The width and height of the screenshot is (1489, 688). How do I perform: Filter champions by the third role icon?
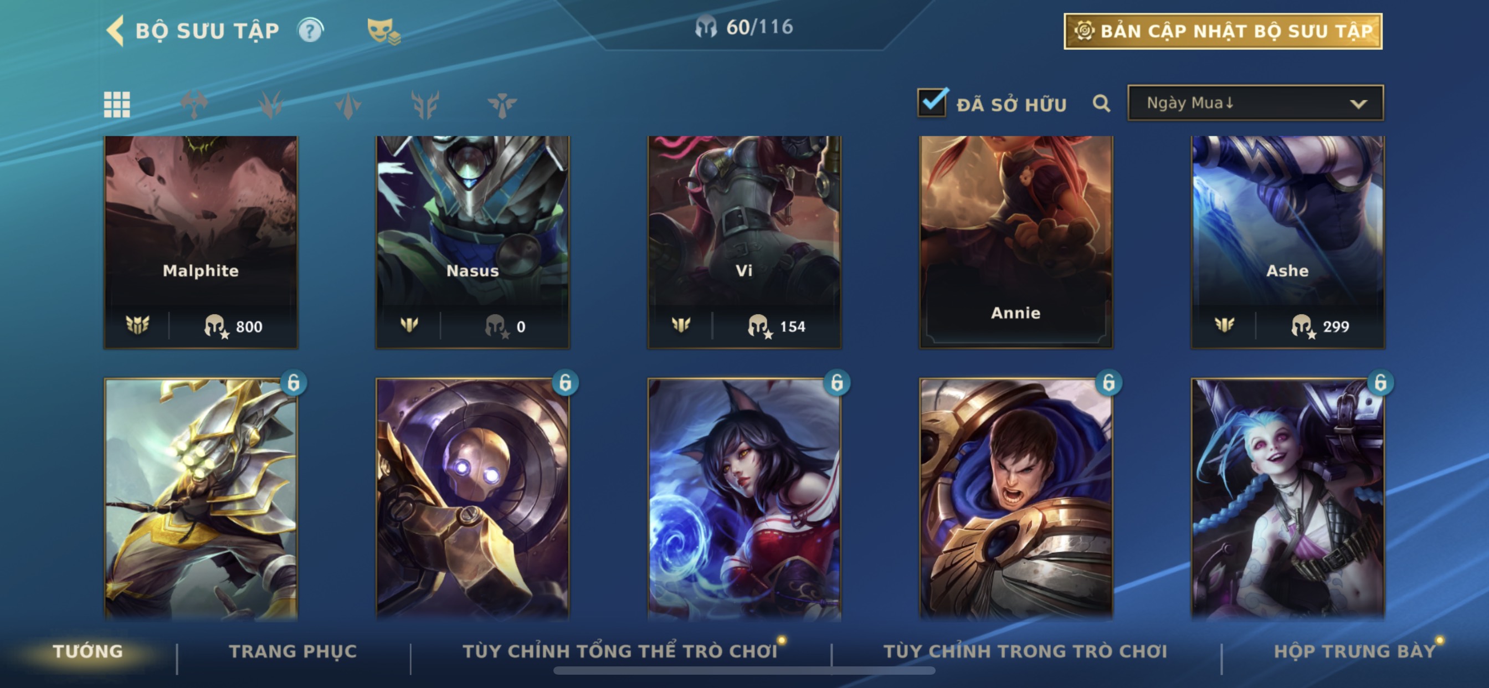click(348, 106)
